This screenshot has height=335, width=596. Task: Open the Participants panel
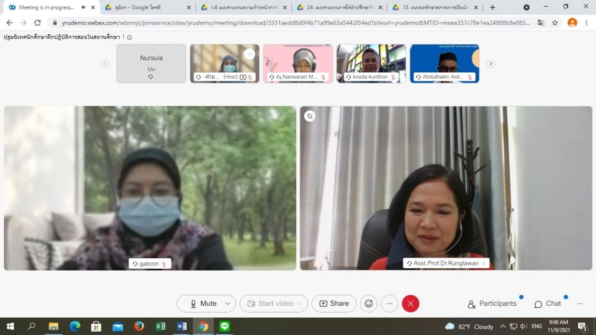[x=492, y=303]
